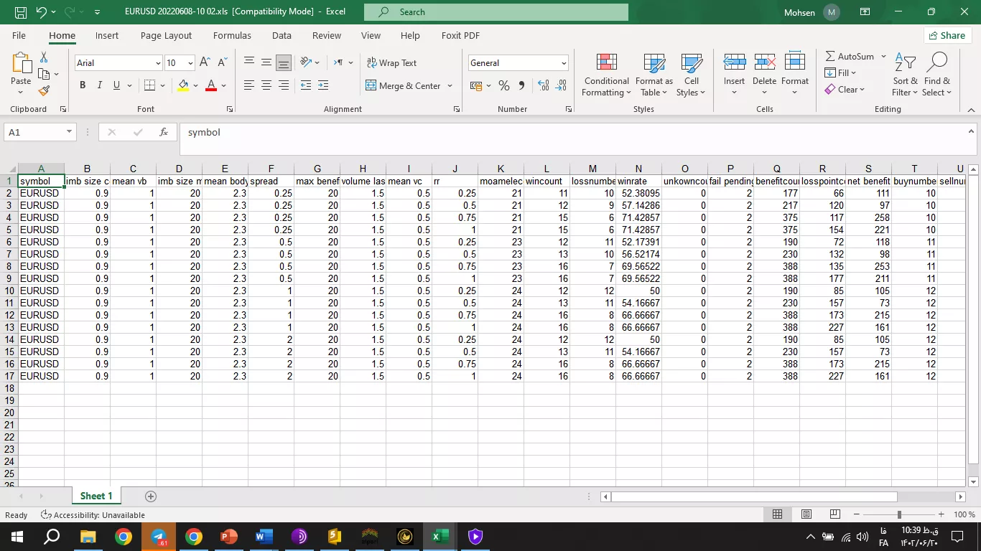This screenshot has height=551, width=981.
Task: Click the zoom slider handle
Action: click(899, 514)
